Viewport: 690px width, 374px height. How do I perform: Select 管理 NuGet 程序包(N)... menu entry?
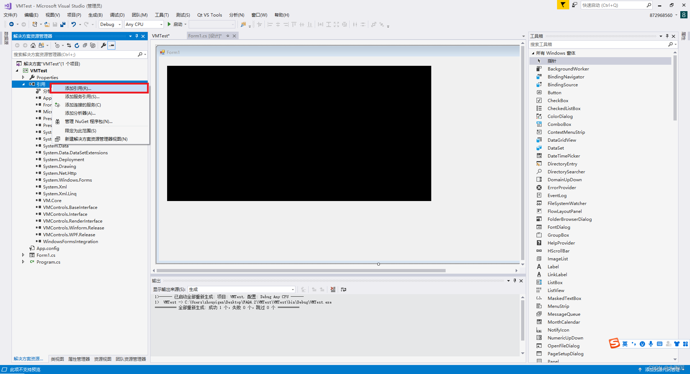pyautogui.click(x=101, y=121)
